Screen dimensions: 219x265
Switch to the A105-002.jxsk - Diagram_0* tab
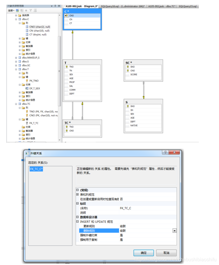point(82,6)
